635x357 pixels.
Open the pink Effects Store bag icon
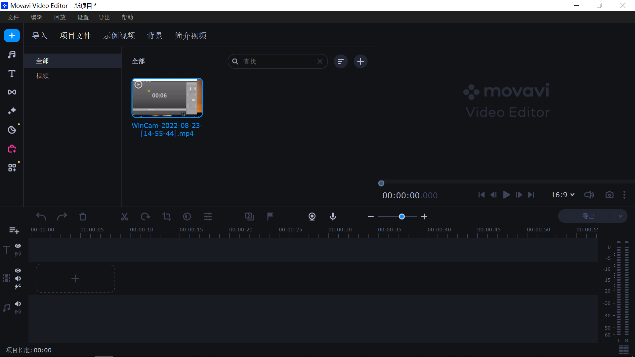(x=12, y=149)
